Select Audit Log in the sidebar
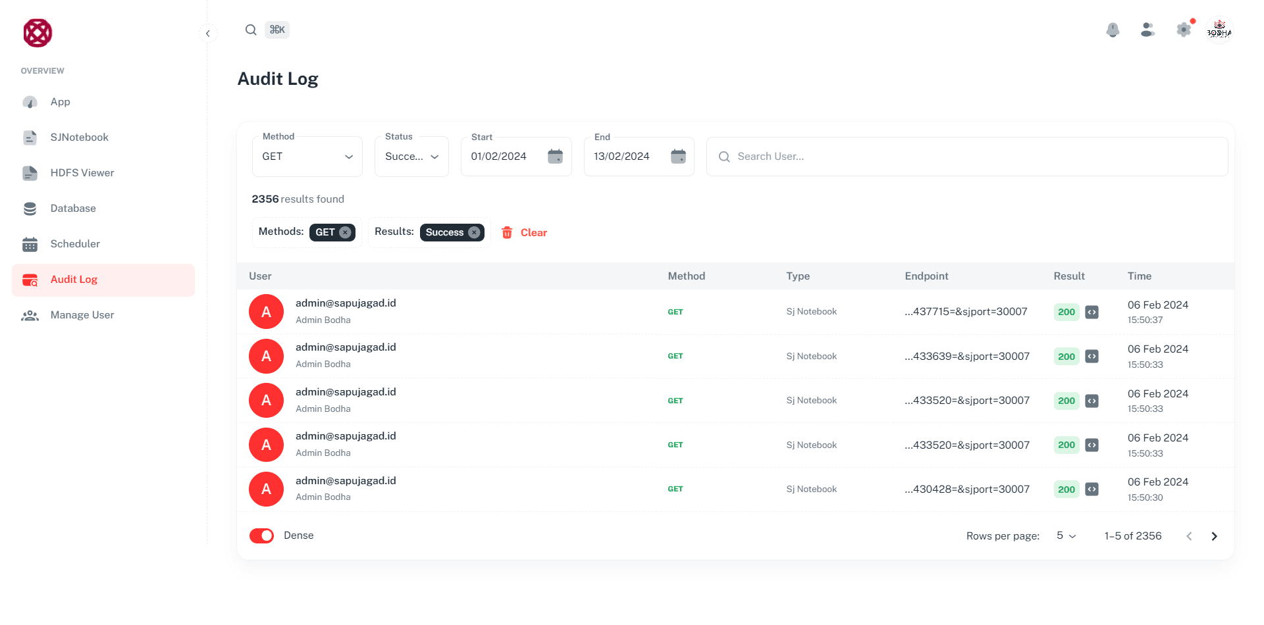 click(103, 280)
